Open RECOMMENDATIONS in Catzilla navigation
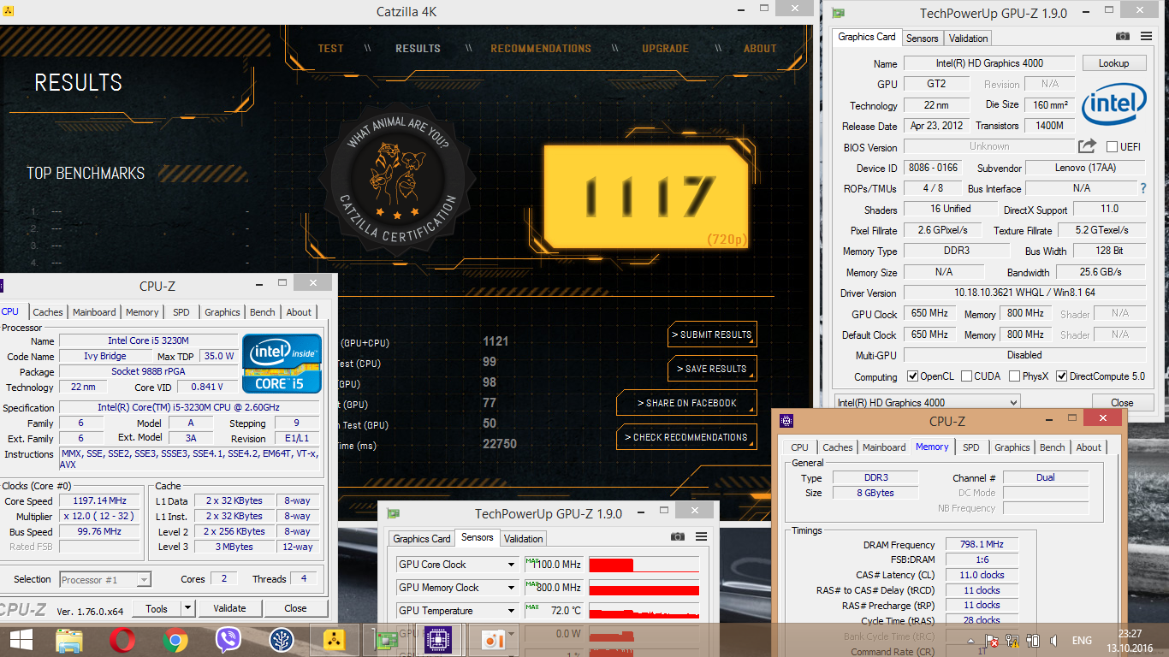1169x657 pixels. [x=541, y=49]
